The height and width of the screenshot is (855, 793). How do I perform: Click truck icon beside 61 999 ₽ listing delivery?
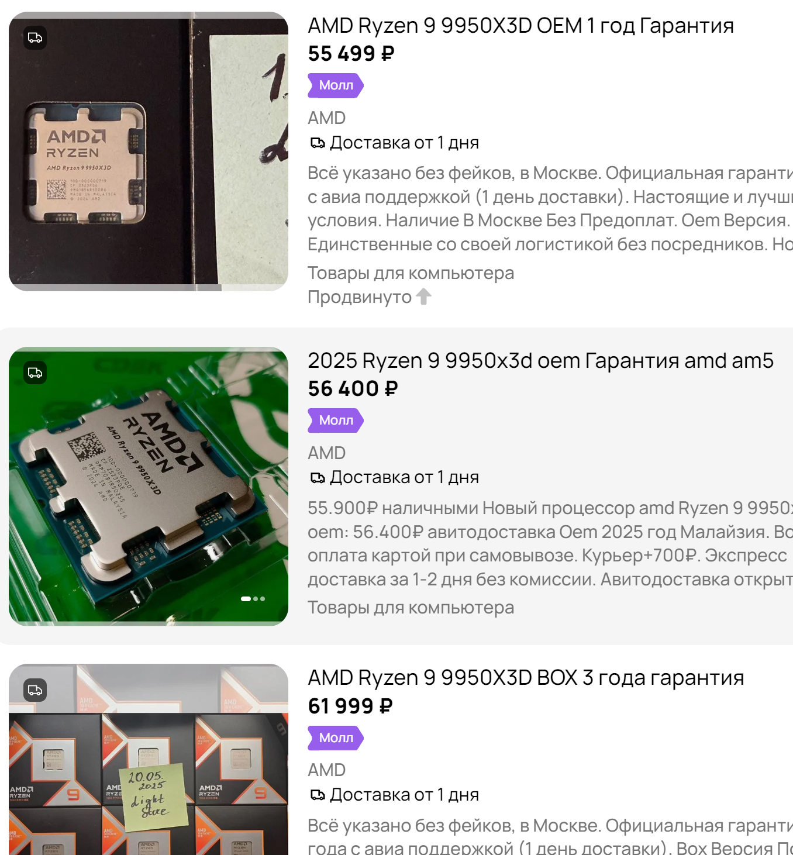tap(318, 795)
